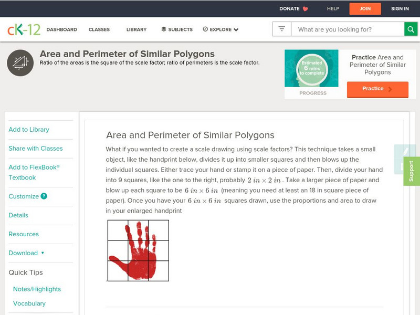The height and width of the screenshot is (315, 420).
Task: Click the Join button
Action: (365, 9)
